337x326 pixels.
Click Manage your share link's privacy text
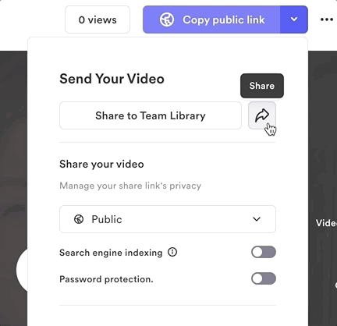(130, 186)
